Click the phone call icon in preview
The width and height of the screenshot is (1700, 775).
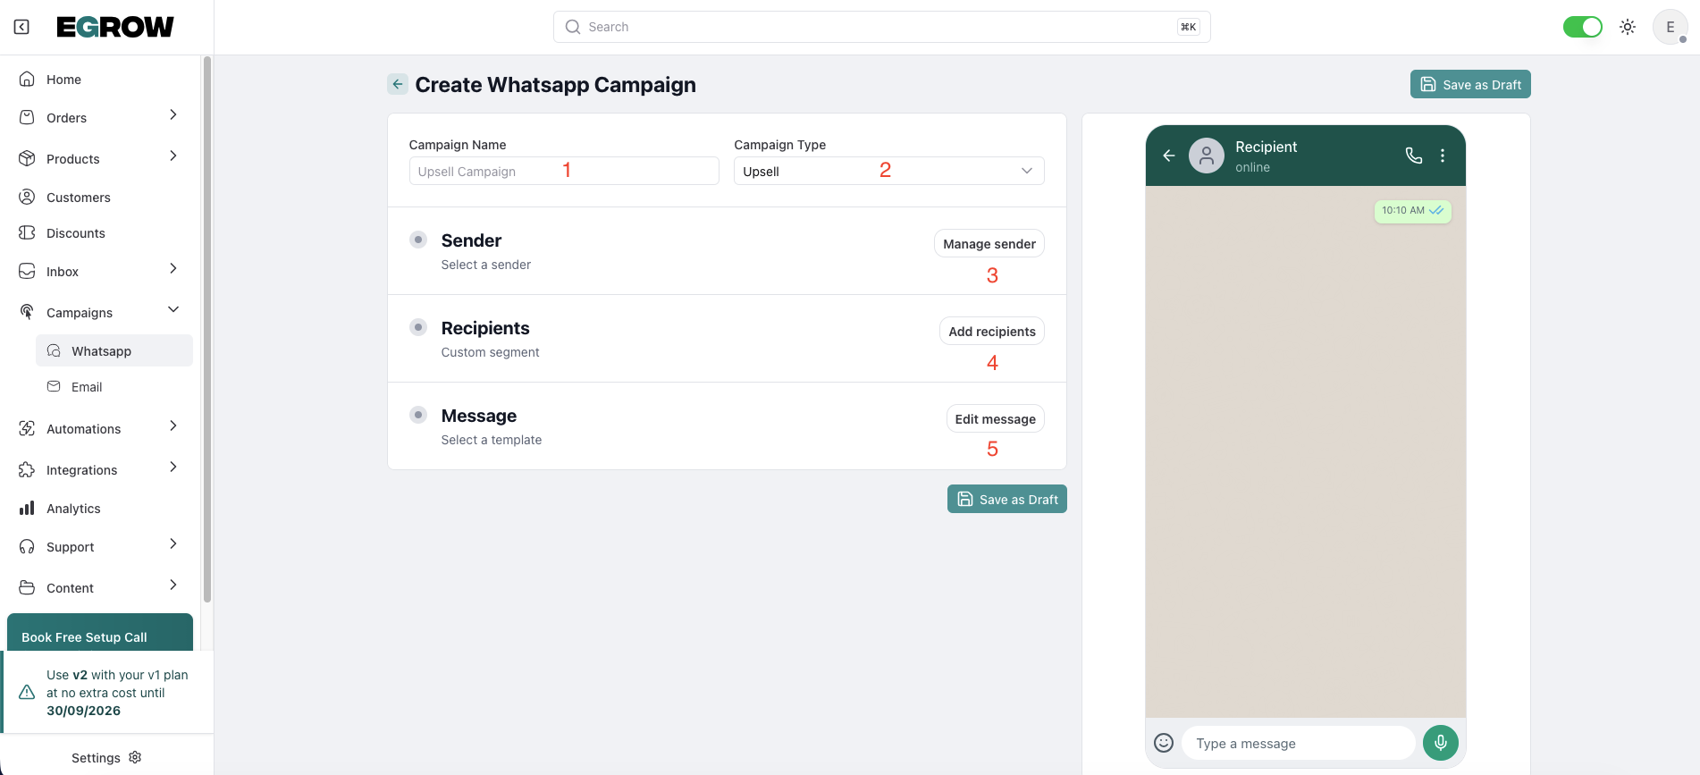click(1413, 156)
